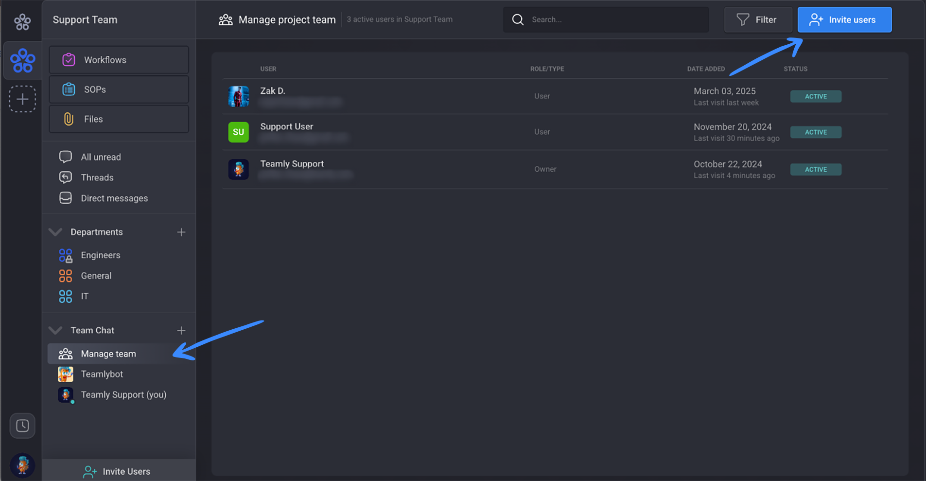
Task: Click the ROLE/TYPE column header
Action: tap(547, 69)
